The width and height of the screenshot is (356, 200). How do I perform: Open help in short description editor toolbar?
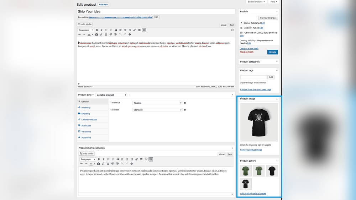pyautogui.click(x=131, y=164)
